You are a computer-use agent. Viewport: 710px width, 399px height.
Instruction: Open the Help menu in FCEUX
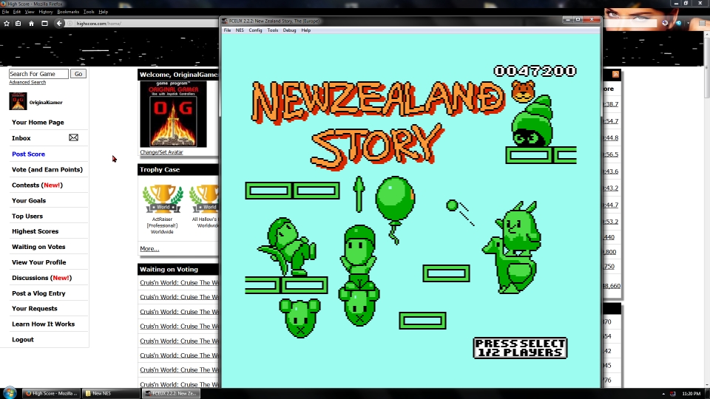tap(306, 30)
